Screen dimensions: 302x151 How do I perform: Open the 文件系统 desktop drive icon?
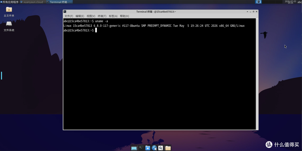[x=9, y=26]
